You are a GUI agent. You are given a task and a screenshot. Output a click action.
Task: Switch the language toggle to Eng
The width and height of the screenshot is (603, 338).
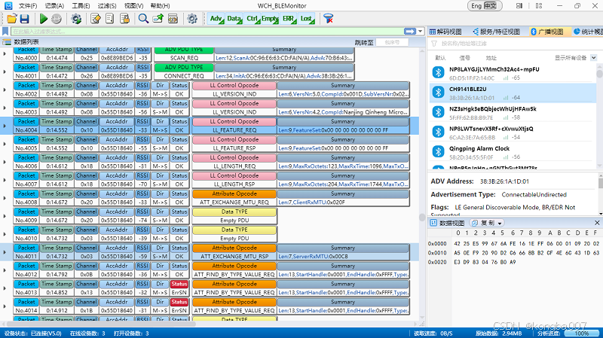pos(476,6)
